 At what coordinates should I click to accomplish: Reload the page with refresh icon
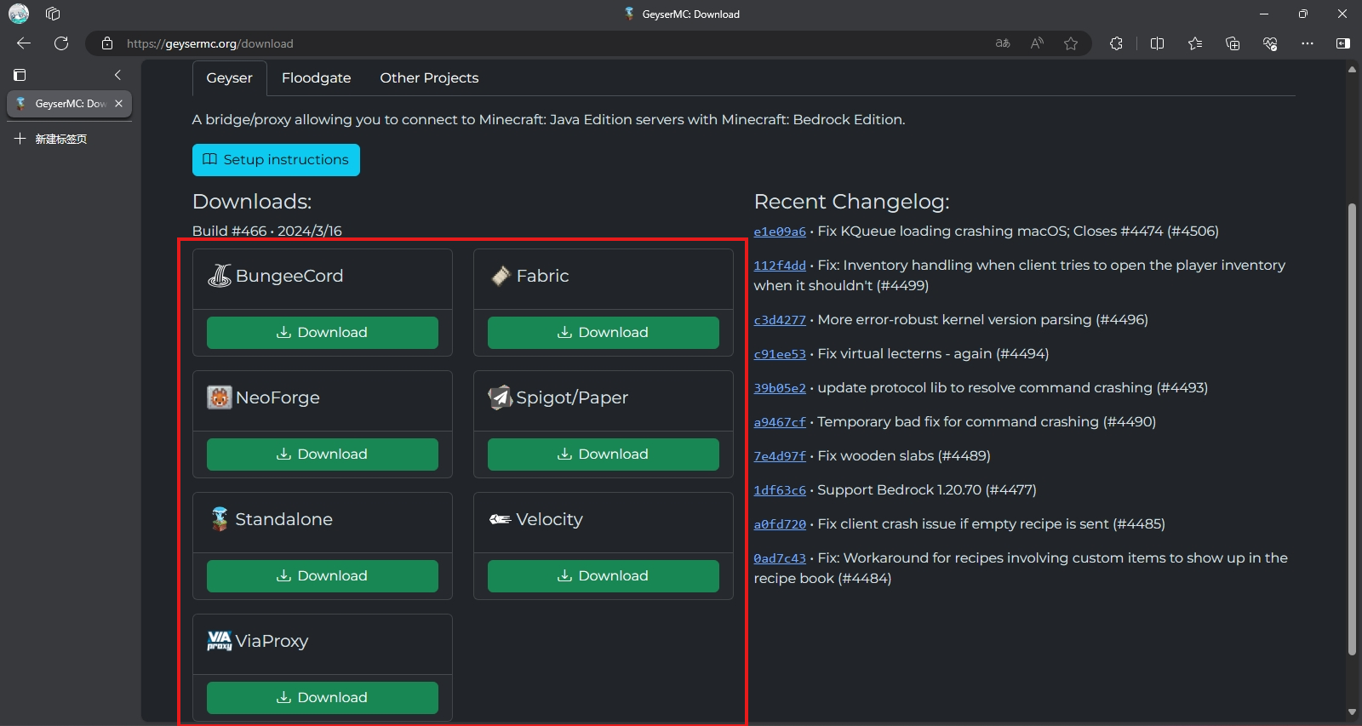[x=61, y=43]
